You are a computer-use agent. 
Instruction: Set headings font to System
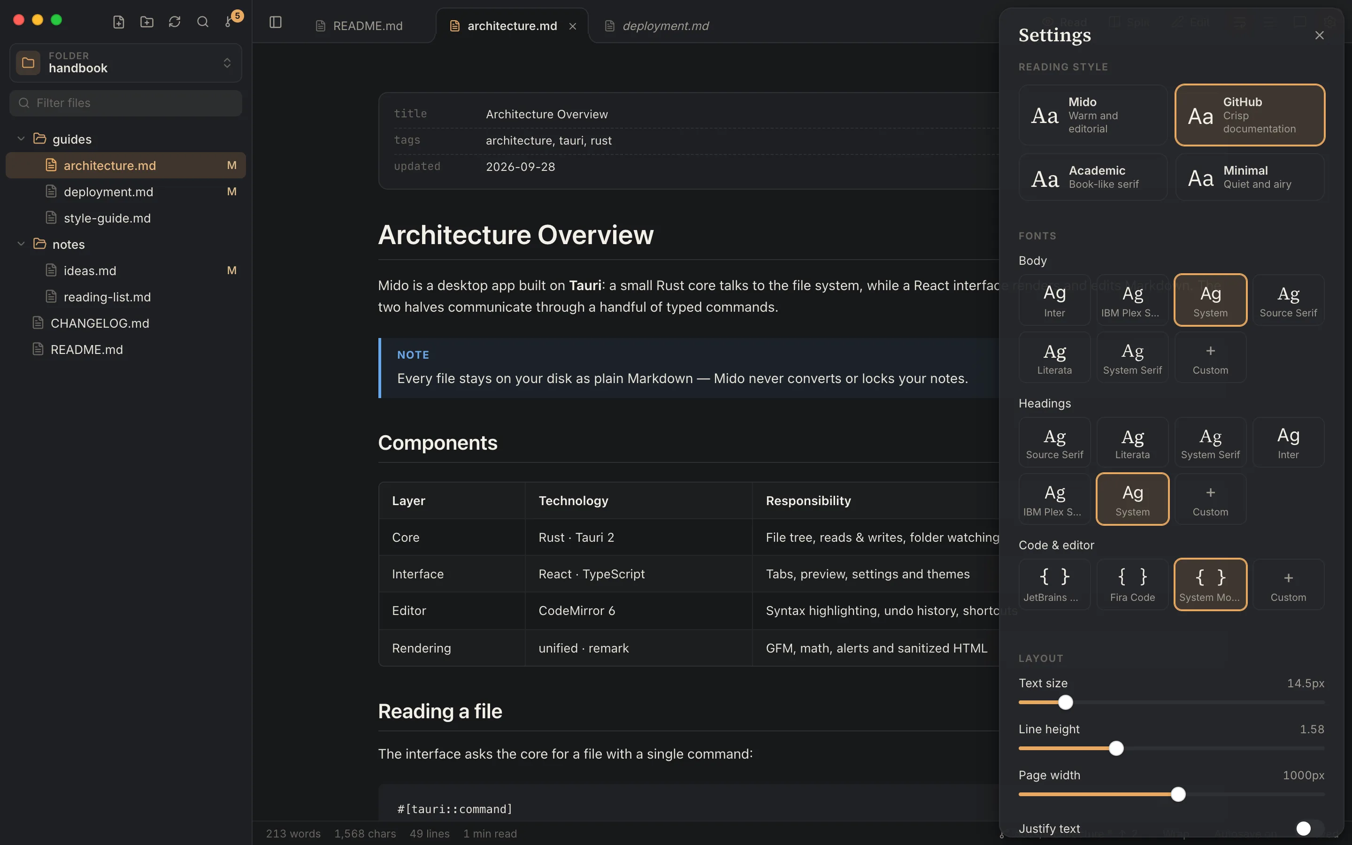1132,499
